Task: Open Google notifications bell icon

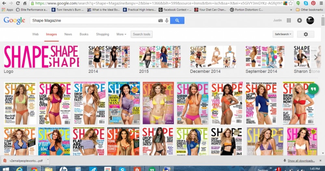Action: click(299, 20)
